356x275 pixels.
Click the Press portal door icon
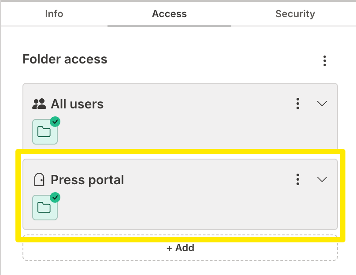point(40,179)
